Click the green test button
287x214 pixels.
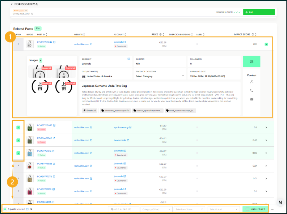(x=259, y=12)
